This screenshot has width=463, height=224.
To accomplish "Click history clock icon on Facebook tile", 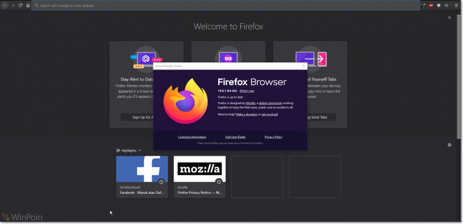I will 161,182.
